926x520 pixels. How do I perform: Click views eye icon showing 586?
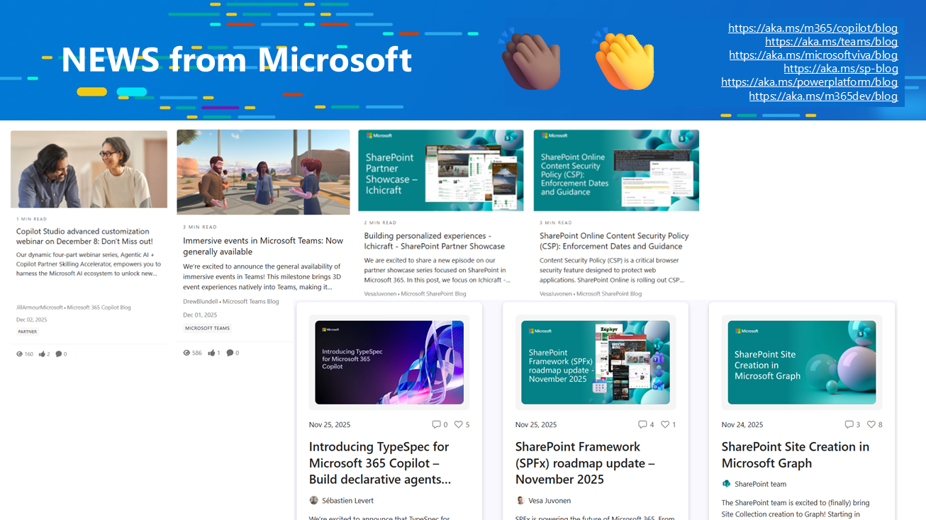pyautogui.click(x=187, y=352)
